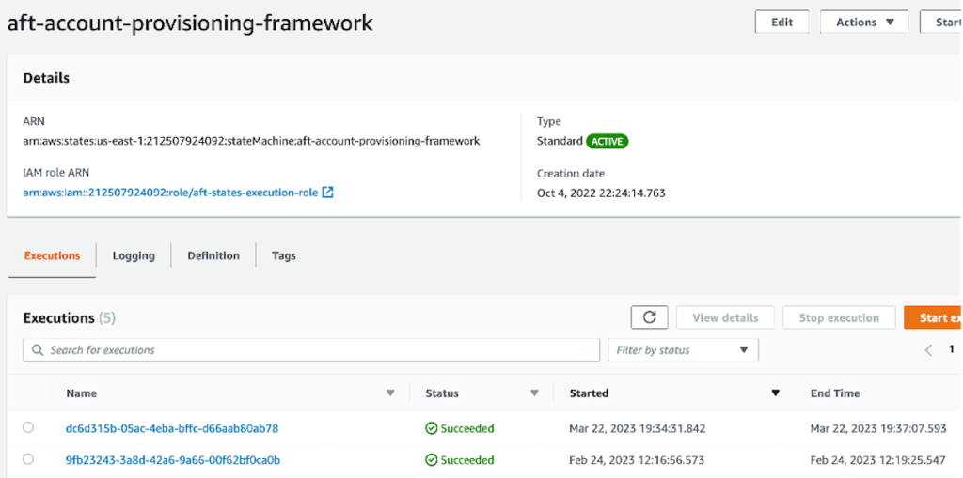Screen dimensions: 963x478
Task: Click the Standard type value
Action: pos(560,141)
